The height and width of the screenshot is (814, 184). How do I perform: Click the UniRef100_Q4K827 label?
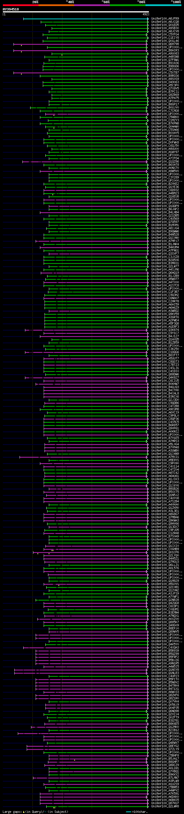tap(165, 378)
